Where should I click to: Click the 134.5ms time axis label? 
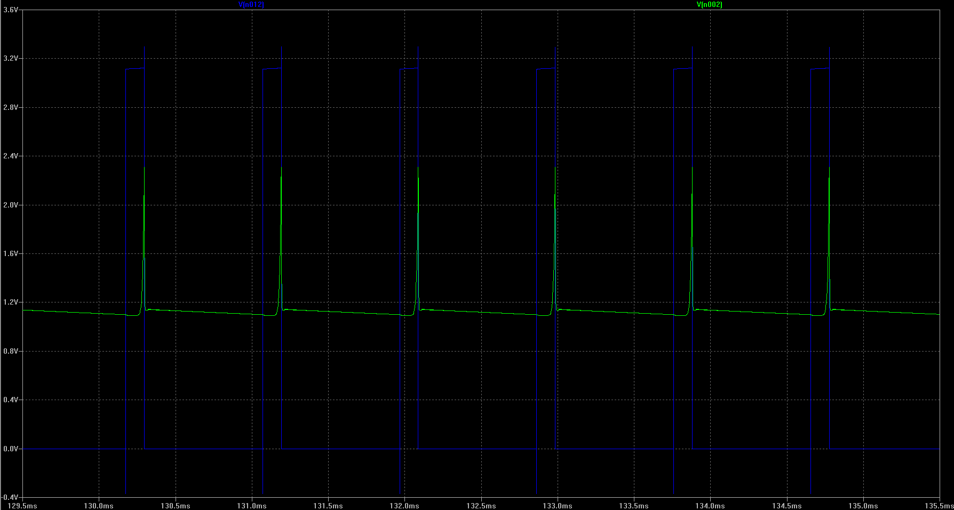coord(787,506)
